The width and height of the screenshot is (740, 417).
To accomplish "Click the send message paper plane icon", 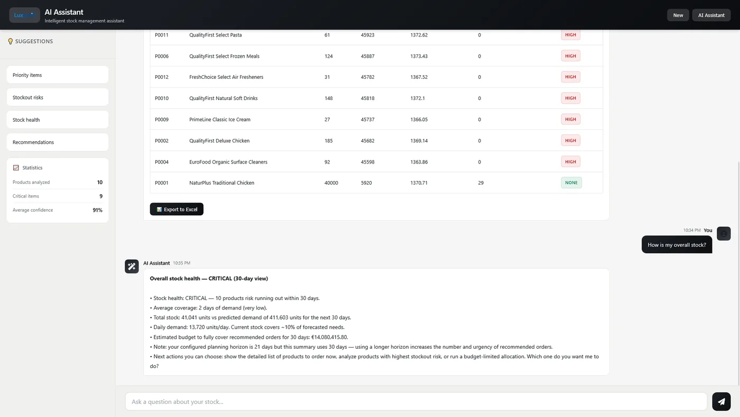I will (721, 402).
